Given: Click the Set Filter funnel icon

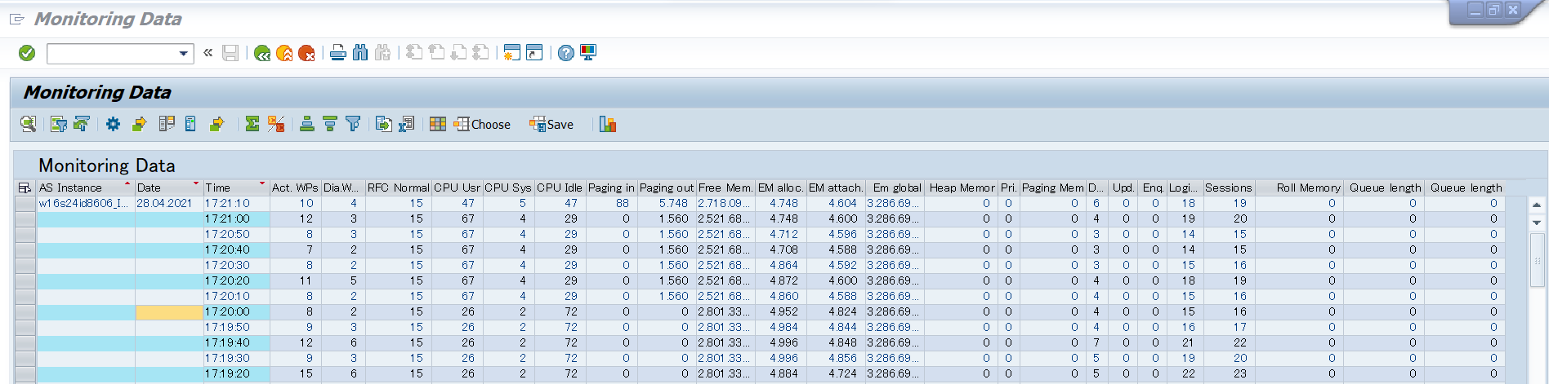Looking at the screenshot, I should (x=353, y=124).
